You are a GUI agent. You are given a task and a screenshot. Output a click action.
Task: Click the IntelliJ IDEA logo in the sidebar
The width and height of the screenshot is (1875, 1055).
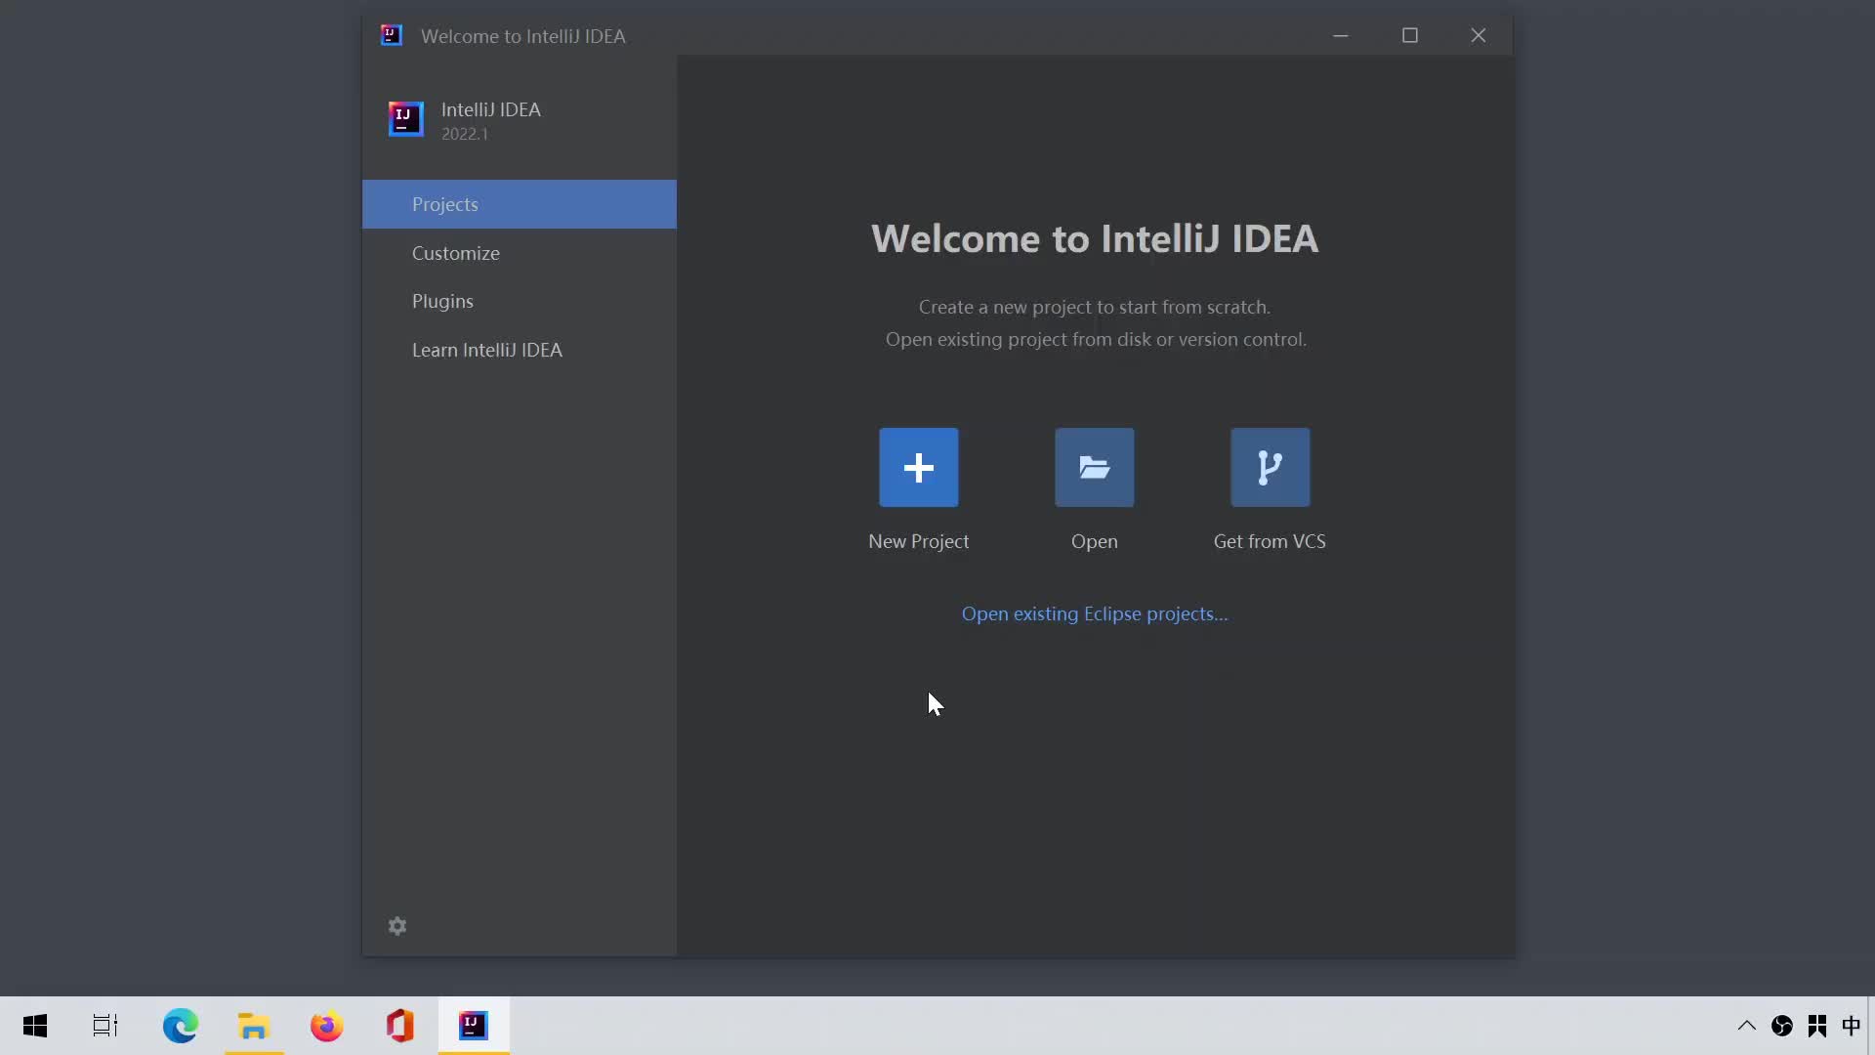406,119
